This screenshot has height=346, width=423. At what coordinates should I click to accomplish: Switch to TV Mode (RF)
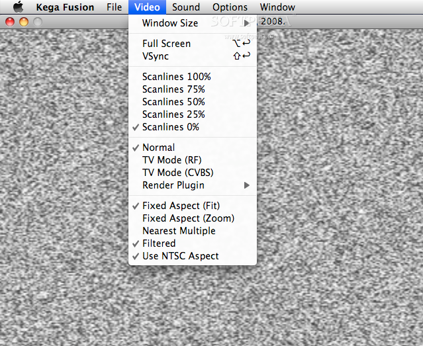click(x=193, y=160)
